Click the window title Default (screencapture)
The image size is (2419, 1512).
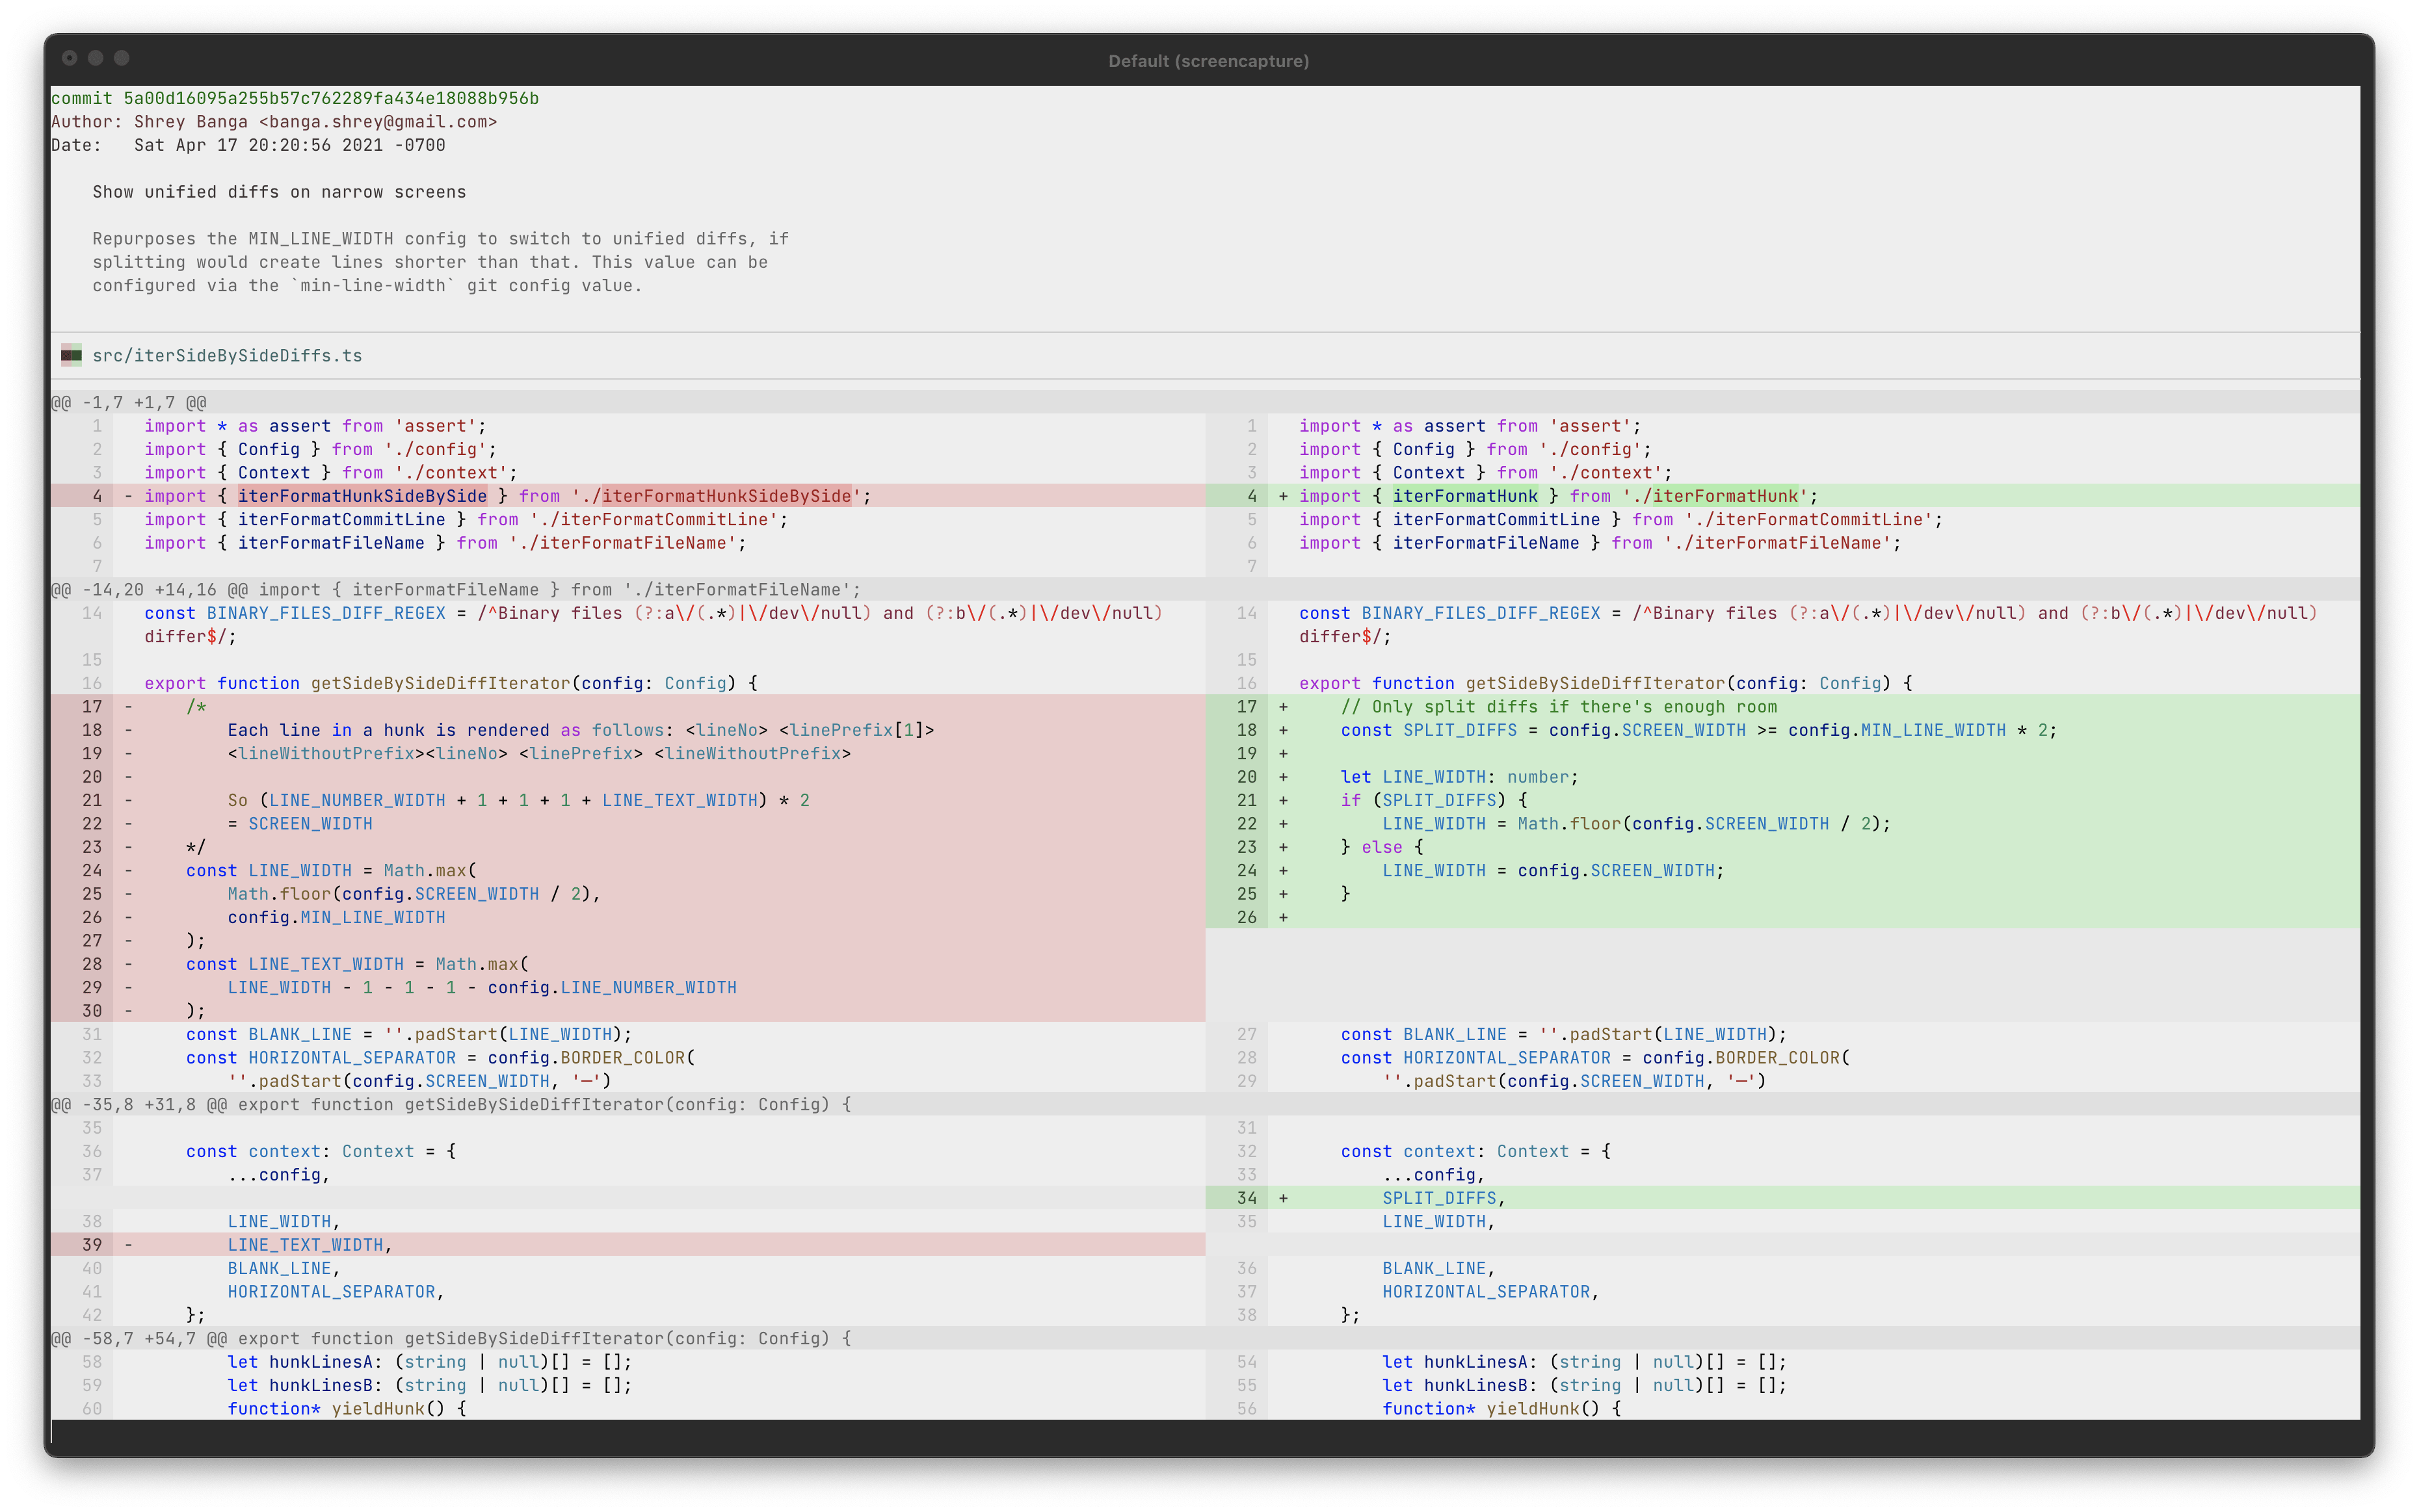pos(1208,61)
